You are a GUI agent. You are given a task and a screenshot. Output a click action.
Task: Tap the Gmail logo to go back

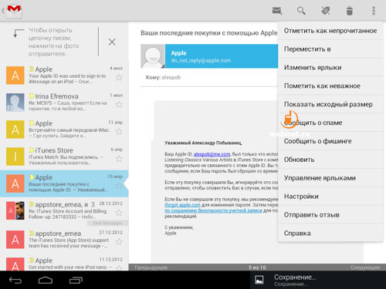point(14,11)
